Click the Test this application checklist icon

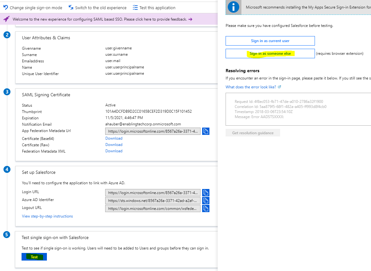[x=135, y=8]
